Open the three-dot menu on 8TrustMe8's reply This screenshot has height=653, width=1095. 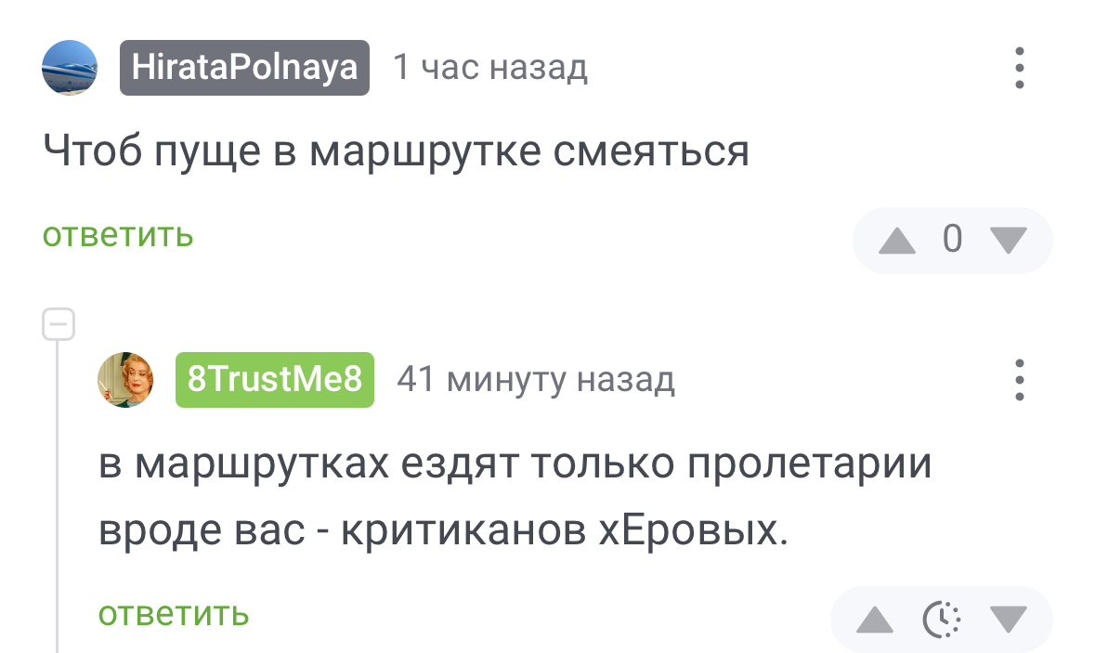[1019, 380]
